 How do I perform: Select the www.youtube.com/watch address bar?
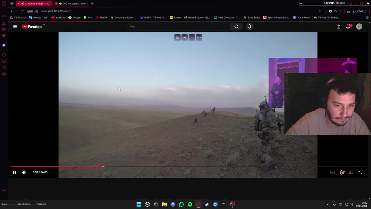point(56,11)
